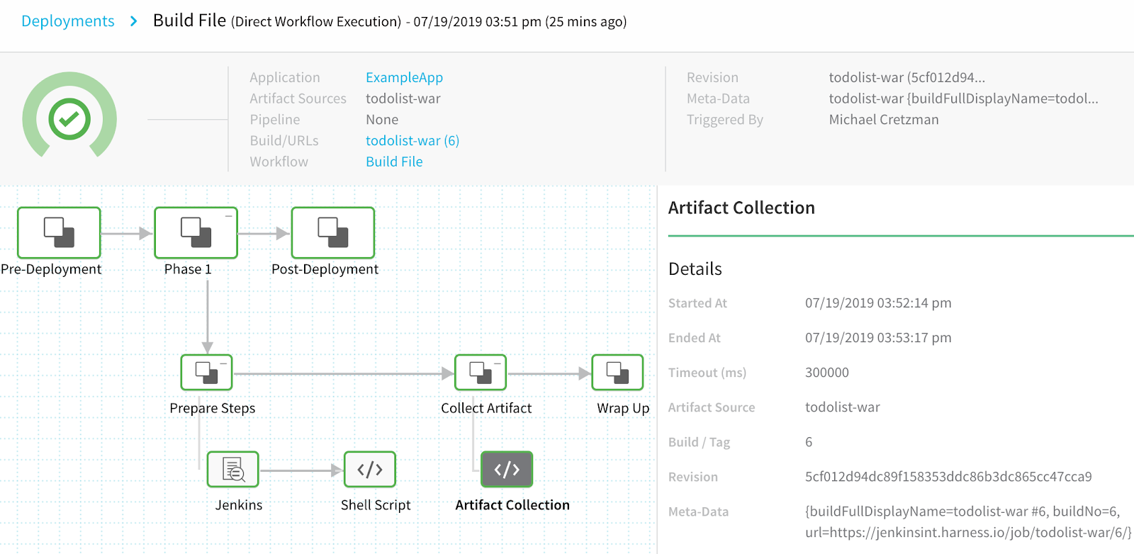This screenshot has width=1134, height=554.
Task: Click the green success status indicator
Action: point(69,118)
